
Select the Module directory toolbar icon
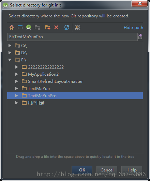[37, 28]
